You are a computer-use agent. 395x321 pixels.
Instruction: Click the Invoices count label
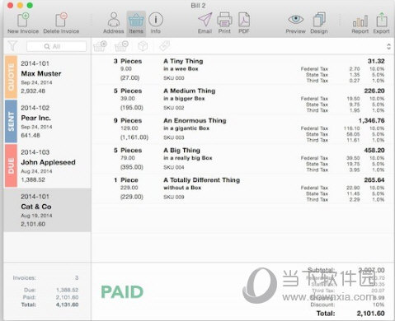(x=24, y=277)
